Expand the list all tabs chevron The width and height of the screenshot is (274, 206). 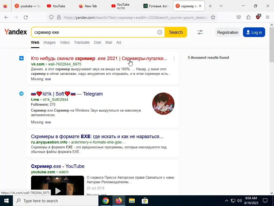[221, 6]
